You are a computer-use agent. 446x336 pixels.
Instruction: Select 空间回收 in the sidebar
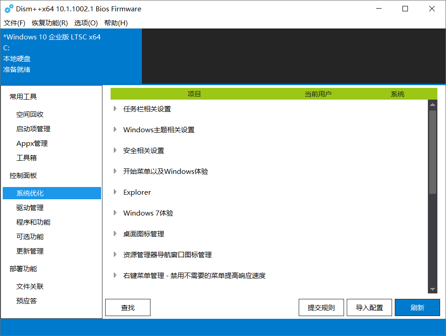pos(30,115)
